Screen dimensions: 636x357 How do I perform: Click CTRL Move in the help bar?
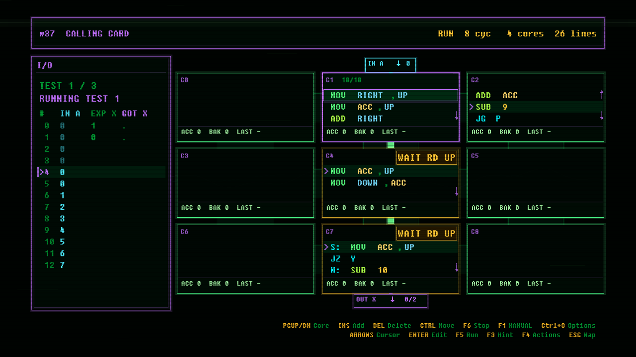[x=437, y=326]
